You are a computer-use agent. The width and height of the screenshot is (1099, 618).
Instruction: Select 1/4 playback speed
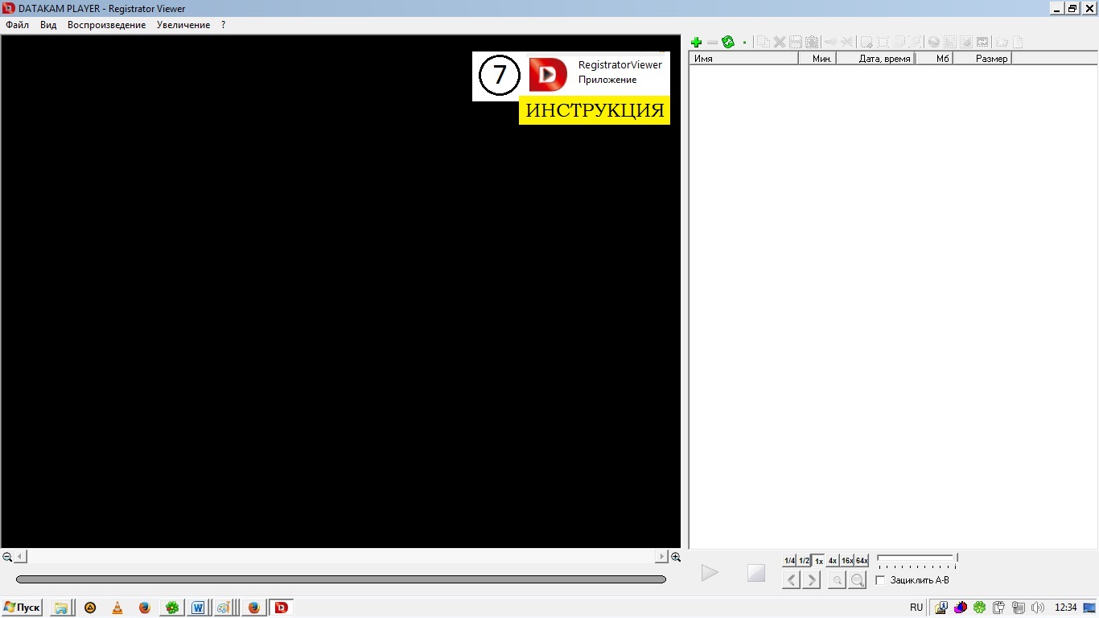coord(789,561)
